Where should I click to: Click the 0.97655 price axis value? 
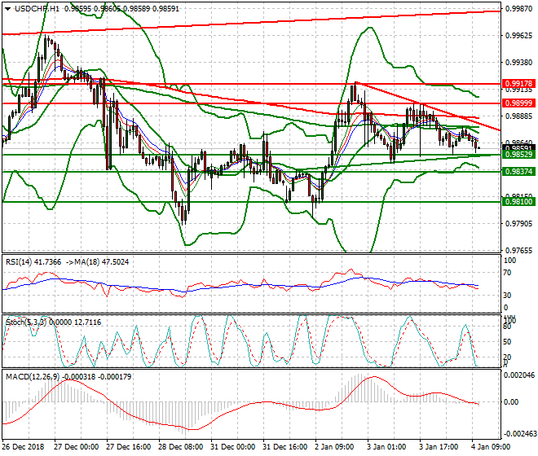pos(519,251)
